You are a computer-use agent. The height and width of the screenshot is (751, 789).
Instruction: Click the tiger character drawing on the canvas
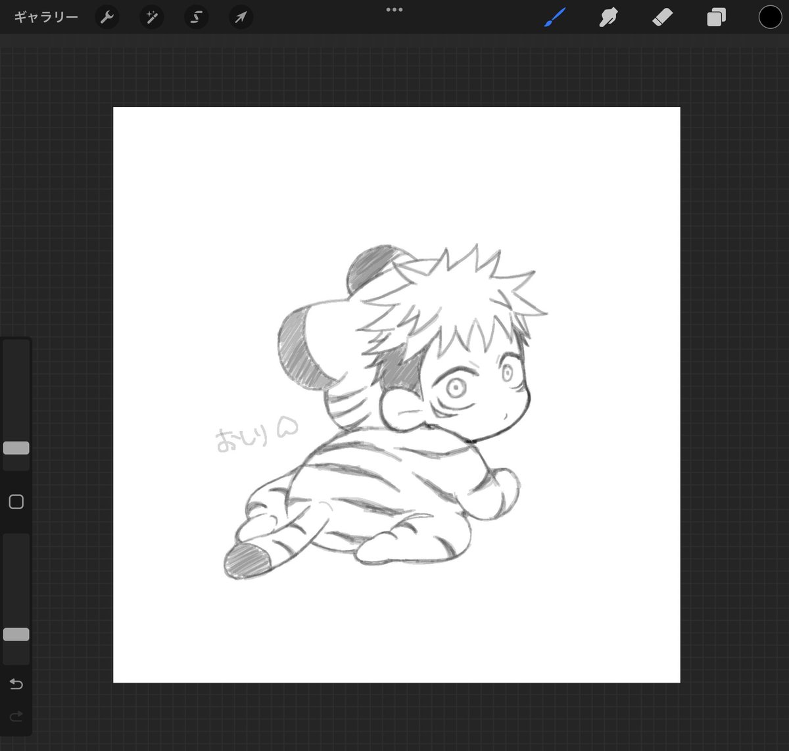[x=386, y=412]
